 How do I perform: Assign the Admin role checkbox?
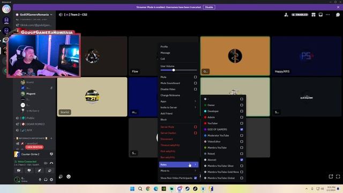(242, 117)
